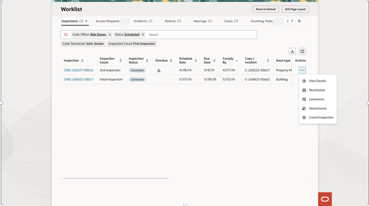The width and height of the screenshot is (369, 206).
Task: Open inspection link CINS-260423-00017
Action: coord(79,79)
